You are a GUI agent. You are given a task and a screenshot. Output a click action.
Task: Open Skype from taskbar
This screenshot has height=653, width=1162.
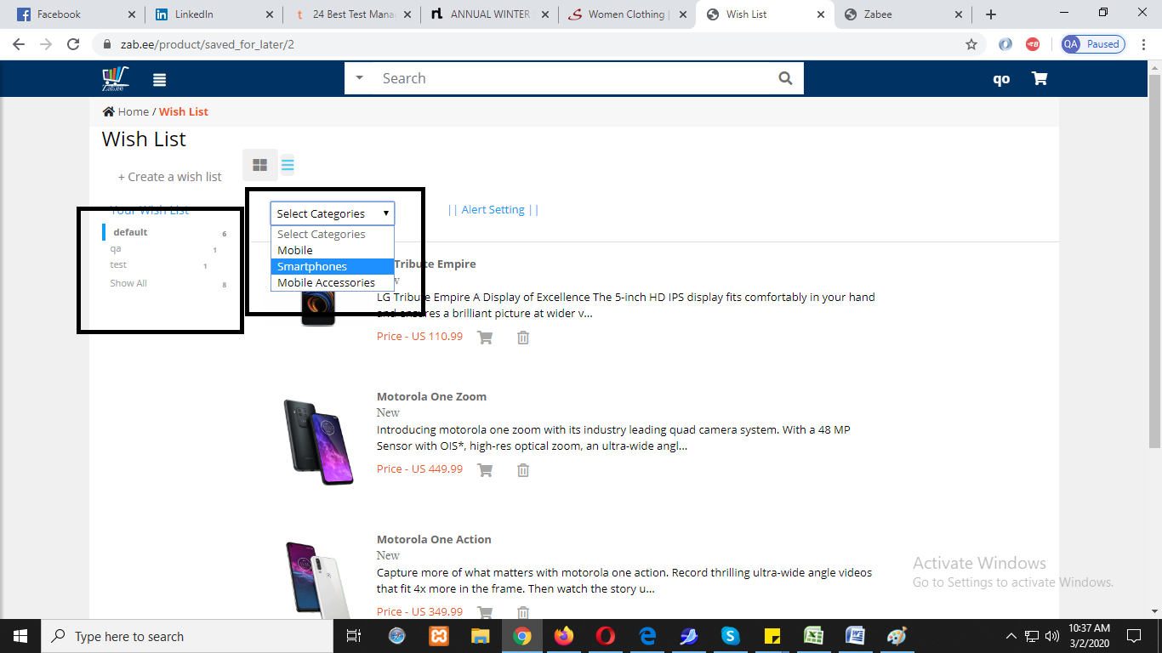pos(730,636)
